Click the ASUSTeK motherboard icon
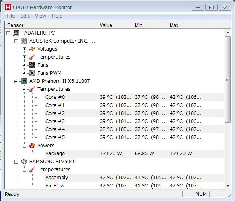Image resolution: width=235 pixels, height=201 pixels. point(24,41)
